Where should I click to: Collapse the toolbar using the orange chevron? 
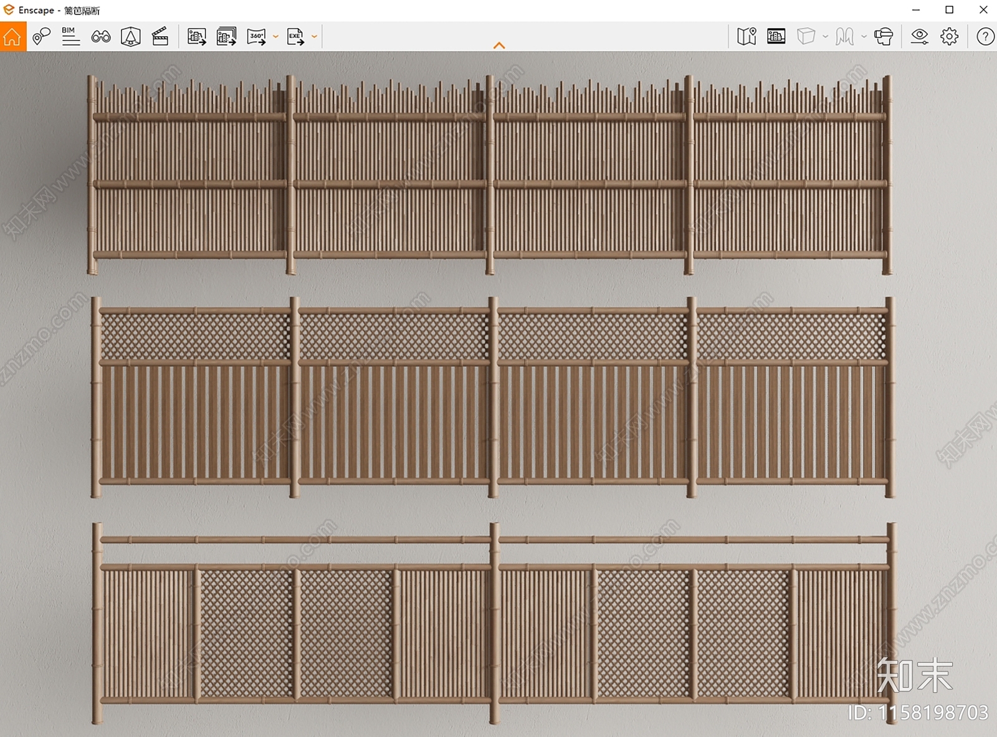499,45
